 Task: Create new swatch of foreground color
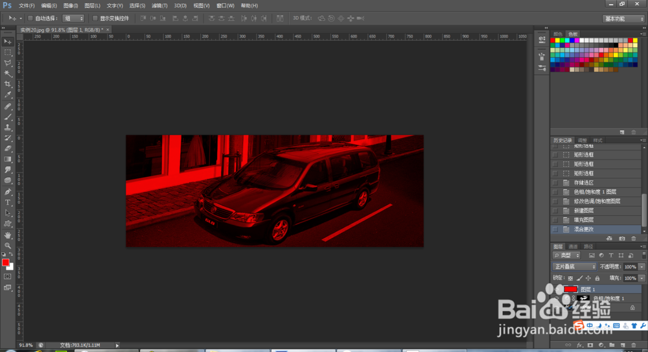622,132
